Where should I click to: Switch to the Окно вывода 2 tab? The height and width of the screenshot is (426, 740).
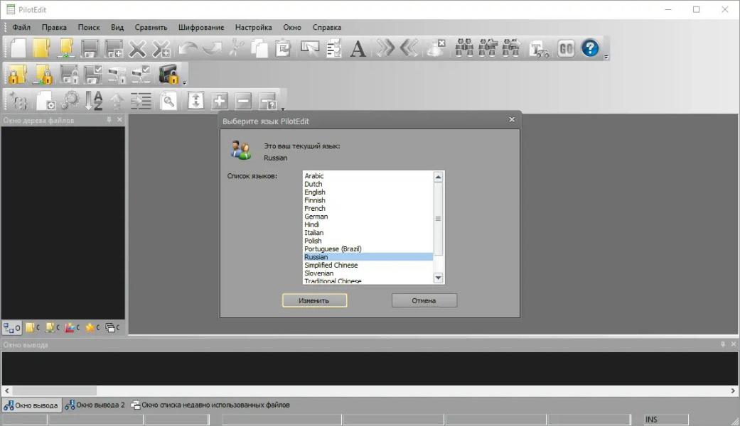(x=95, y=405)
